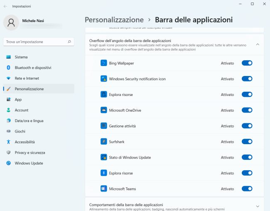
Task: Click the Sistema monitor icon
Action: click(x=8, y=57)
